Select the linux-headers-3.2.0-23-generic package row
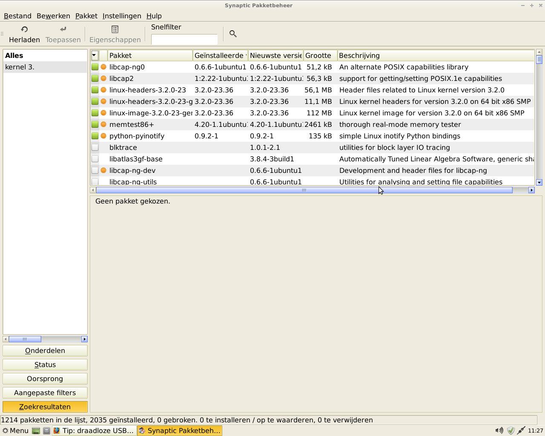This screenshot has height=436, width=545. [x=312, y=101]
